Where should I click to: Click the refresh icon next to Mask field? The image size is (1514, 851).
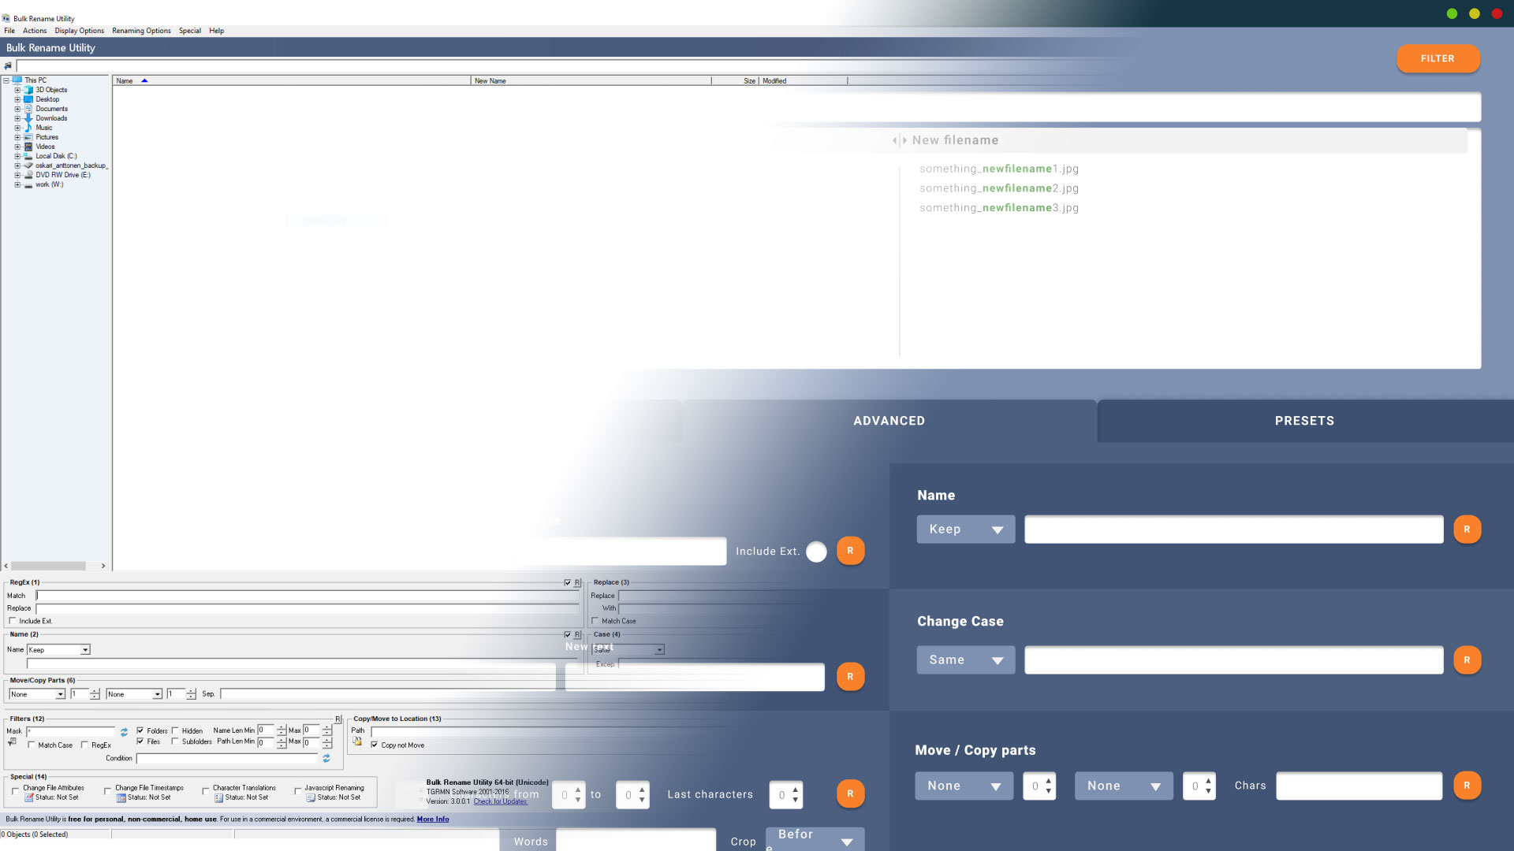(x=124, y=732)
